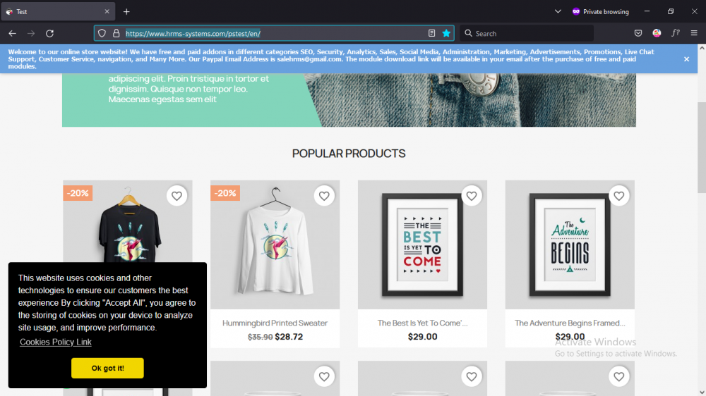Go back to the previous page
Screen dimensions: 706x396
[x=12, y=33]
